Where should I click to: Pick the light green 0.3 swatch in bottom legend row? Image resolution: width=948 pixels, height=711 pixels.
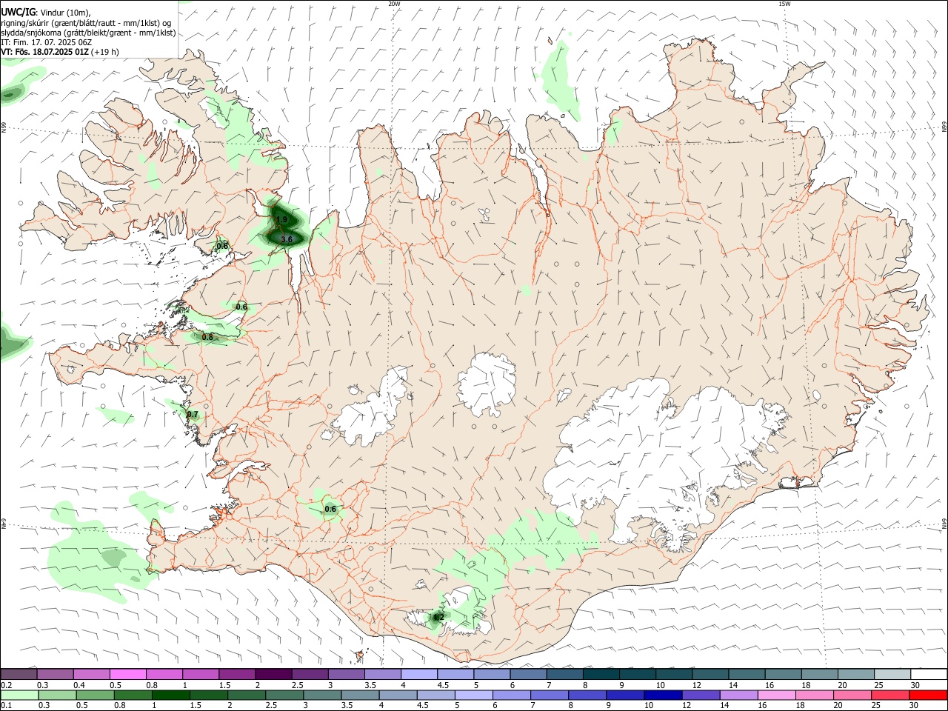pos(56,695)
